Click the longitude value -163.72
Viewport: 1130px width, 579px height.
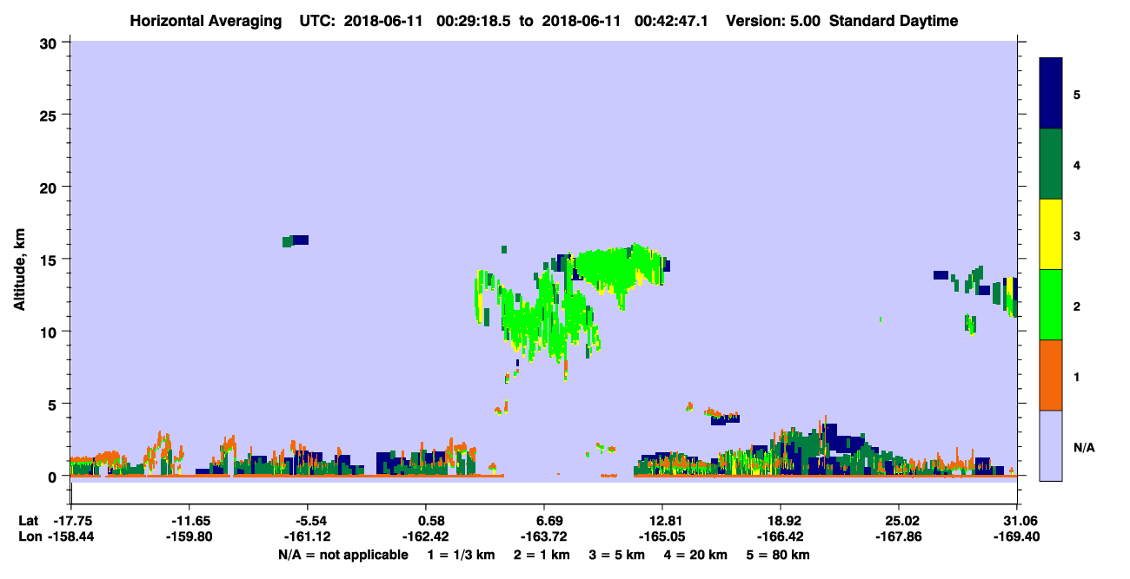544,537
